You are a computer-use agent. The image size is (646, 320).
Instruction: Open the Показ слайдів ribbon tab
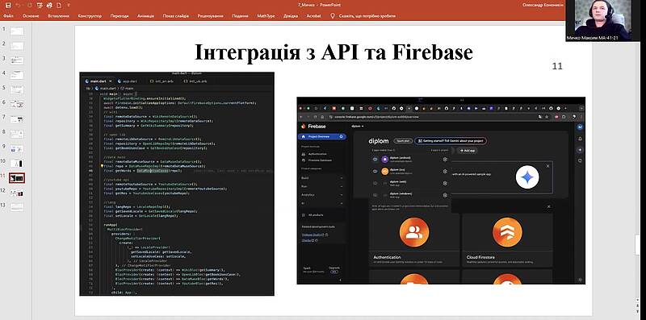pyautogui.click(x=176, y=16)
